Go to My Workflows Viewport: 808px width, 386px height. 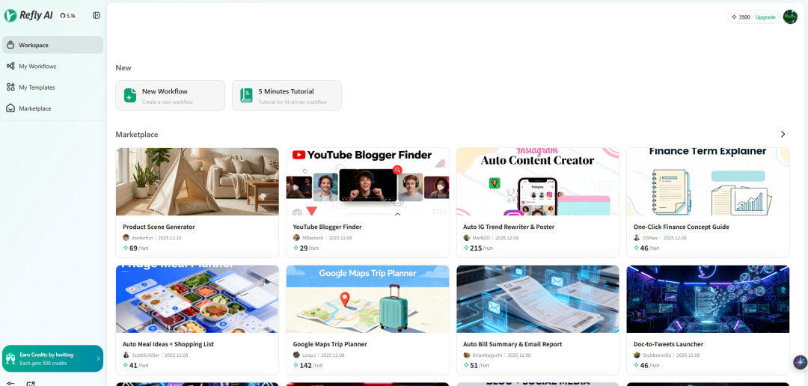tap(52, 66)
